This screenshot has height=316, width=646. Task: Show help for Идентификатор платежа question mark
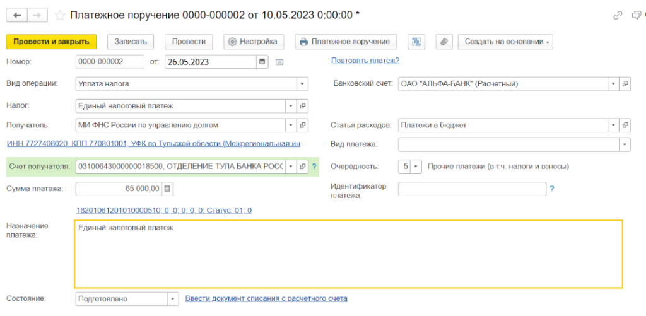point(552,189)
